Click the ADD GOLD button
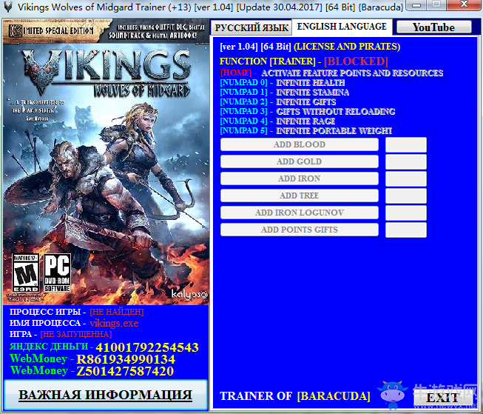Image resolution: width=483 pixels, height=414 pixels. [300, 161]
